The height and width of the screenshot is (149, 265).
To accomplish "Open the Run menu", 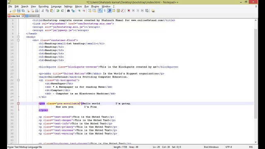I will tap(87, 7).
